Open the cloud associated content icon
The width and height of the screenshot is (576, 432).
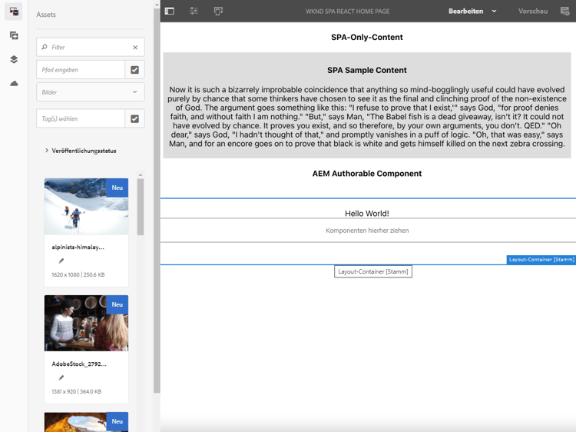[14, 84]
